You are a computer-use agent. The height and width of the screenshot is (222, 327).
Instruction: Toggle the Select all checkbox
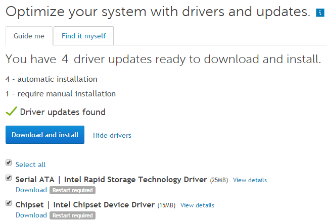[9, 163]
